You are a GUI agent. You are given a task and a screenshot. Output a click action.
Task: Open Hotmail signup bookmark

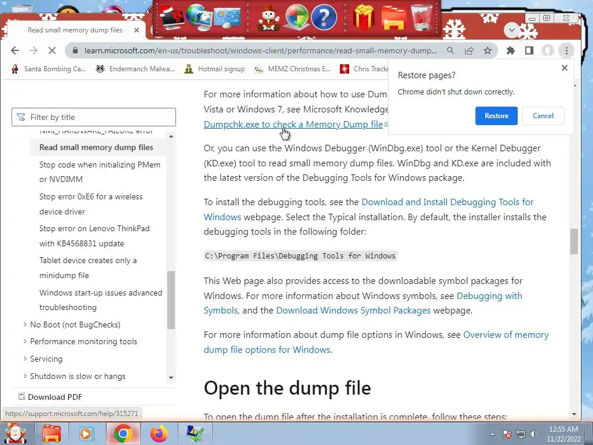click(214, 69)
